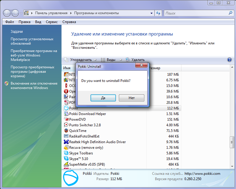
Task: Click the shield icon beside Windows components
Action: [x=7, y=83]
